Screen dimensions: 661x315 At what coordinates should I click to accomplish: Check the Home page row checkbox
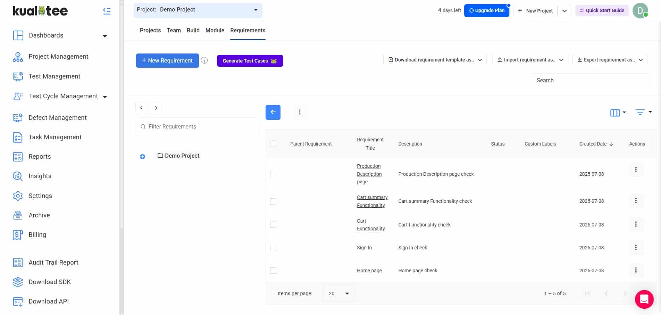point(273,271)
